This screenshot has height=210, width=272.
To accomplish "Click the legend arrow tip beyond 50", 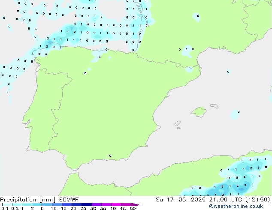I will (136, 204).
